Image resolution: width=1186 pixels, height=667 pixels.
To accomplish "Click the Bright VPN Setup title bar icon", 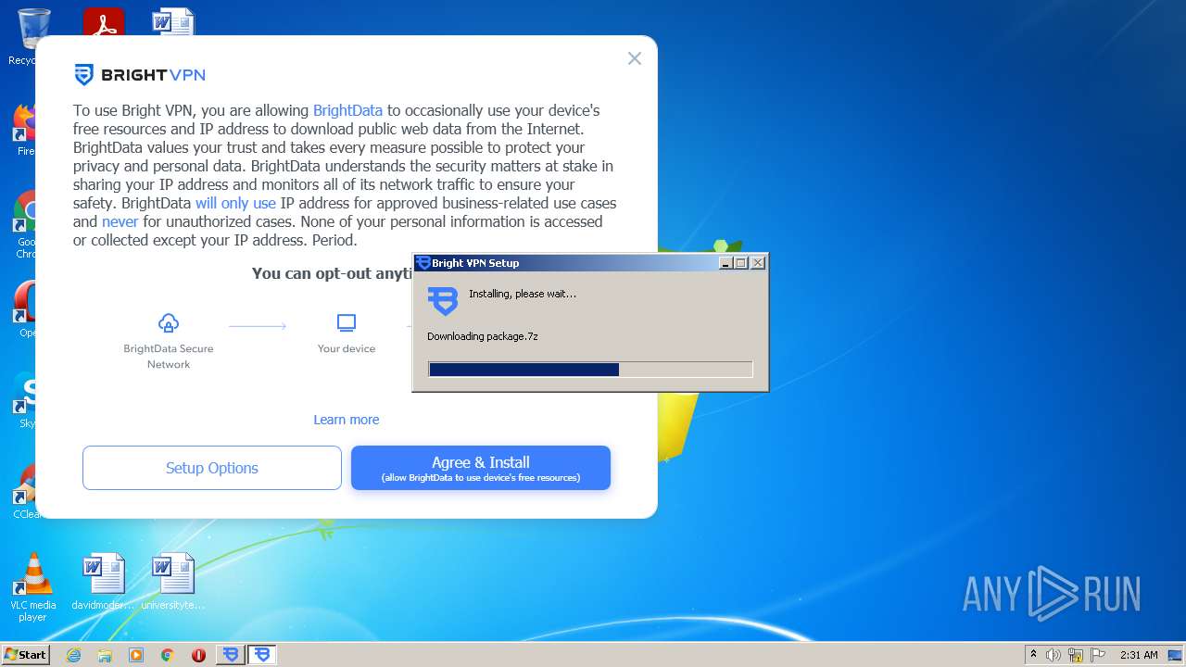I will pyautogui.click(x=423, y=263).
